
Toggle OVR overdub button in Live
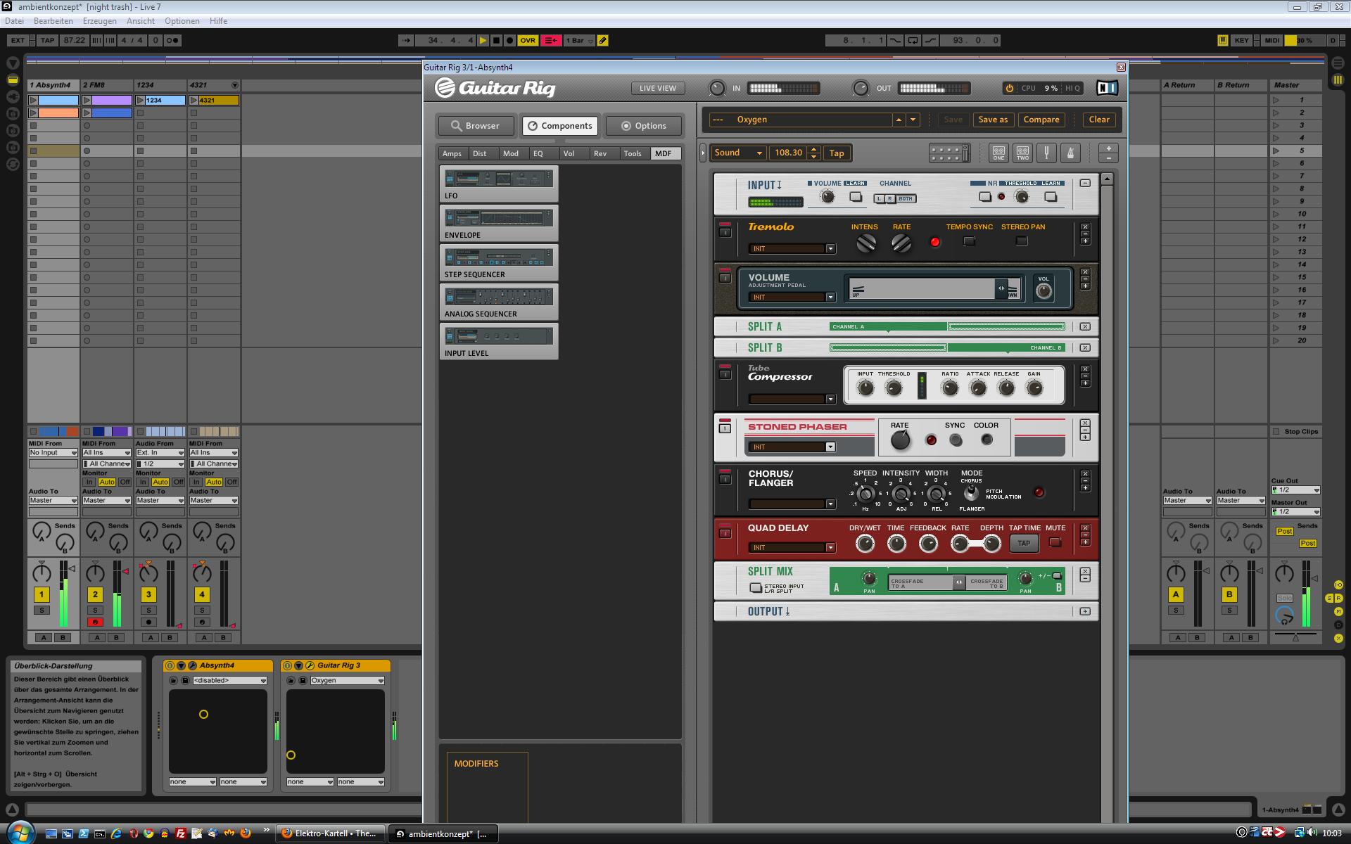tap(528, 41)
